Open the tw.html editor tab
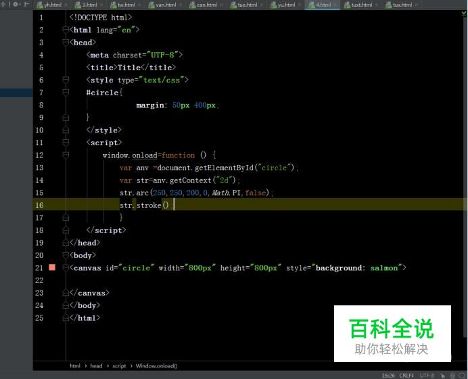This screenshot has height=379, width=468. point(126,5)
